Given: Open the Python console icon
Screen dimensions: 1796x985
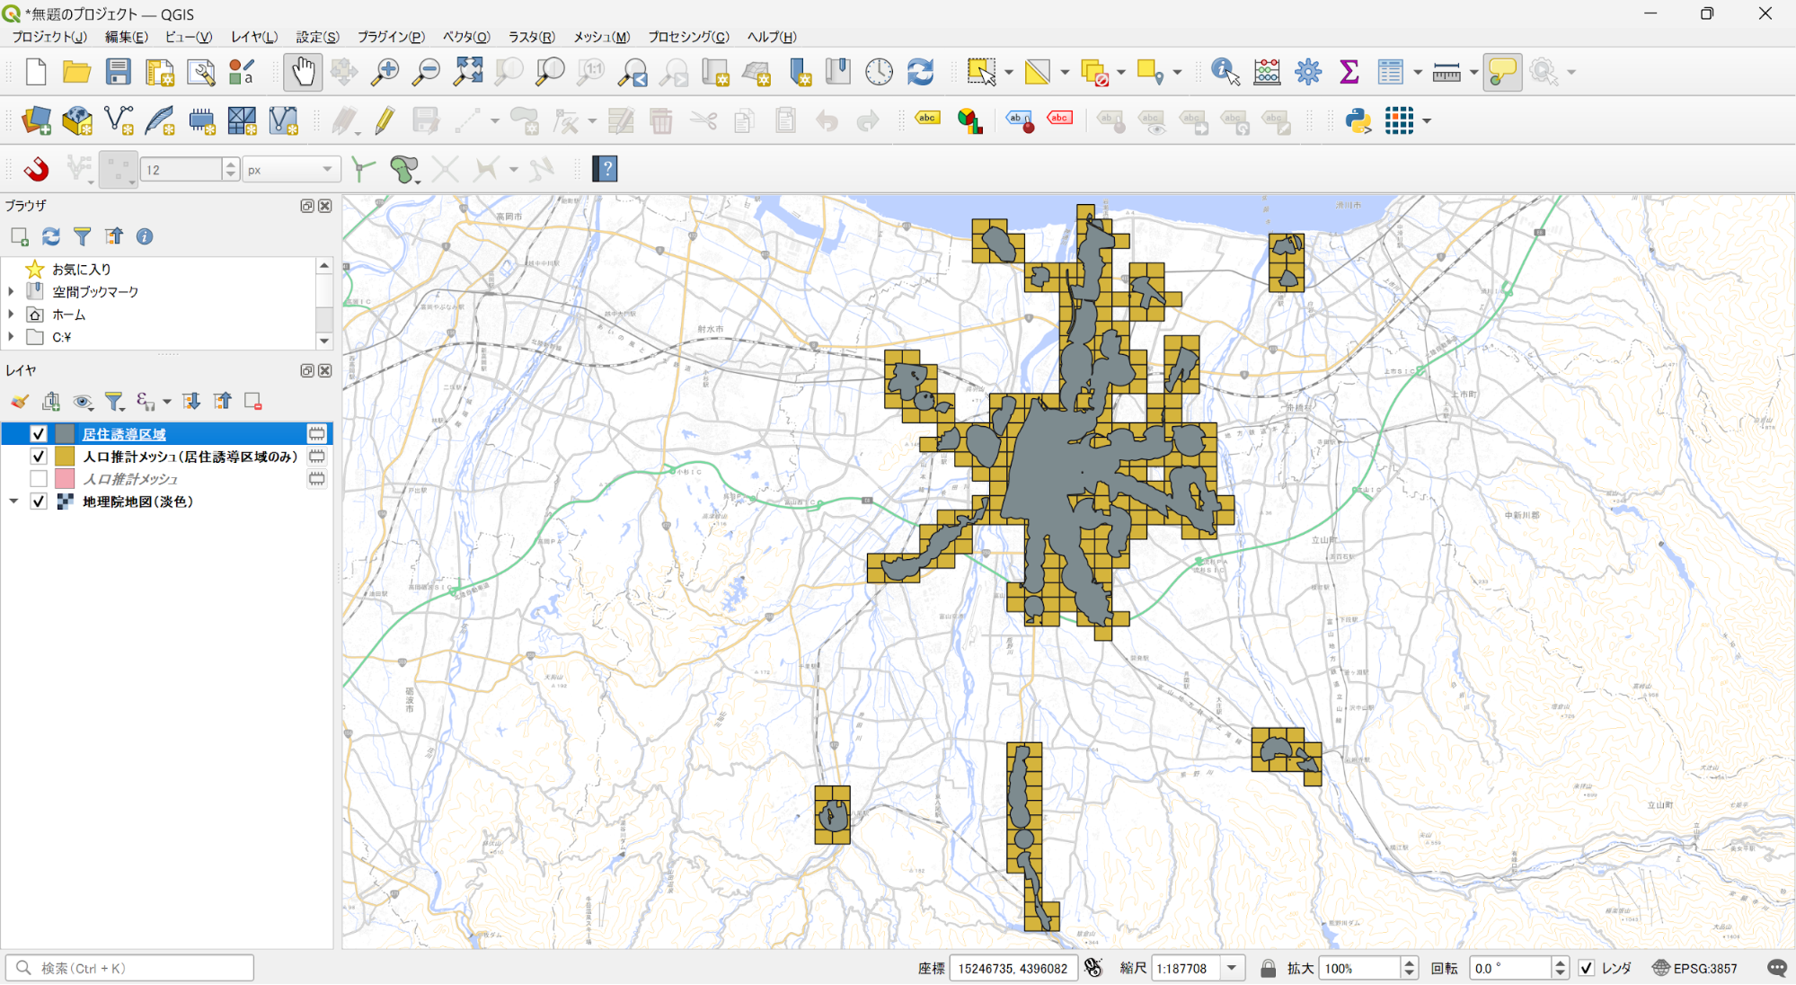Looking at the screenshot, I should pyautogui.click(x=1358, y=120).
